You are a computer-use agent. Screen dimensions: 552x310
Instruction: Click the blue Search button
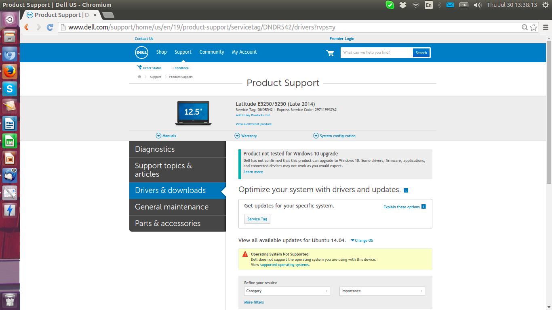[x=421, y=53]
